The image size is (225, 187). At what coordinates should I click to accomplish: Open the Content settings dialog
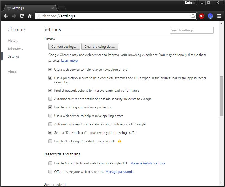[64, 47]
